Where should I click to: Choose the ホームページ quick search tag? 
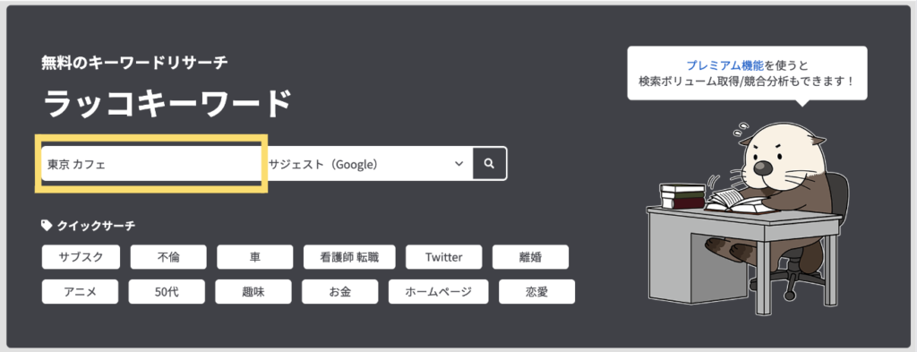point(439,292)
